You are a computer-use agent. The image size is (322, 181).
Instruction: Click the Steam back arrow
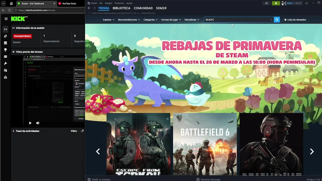pyautogui.click(x=89, y=8)
